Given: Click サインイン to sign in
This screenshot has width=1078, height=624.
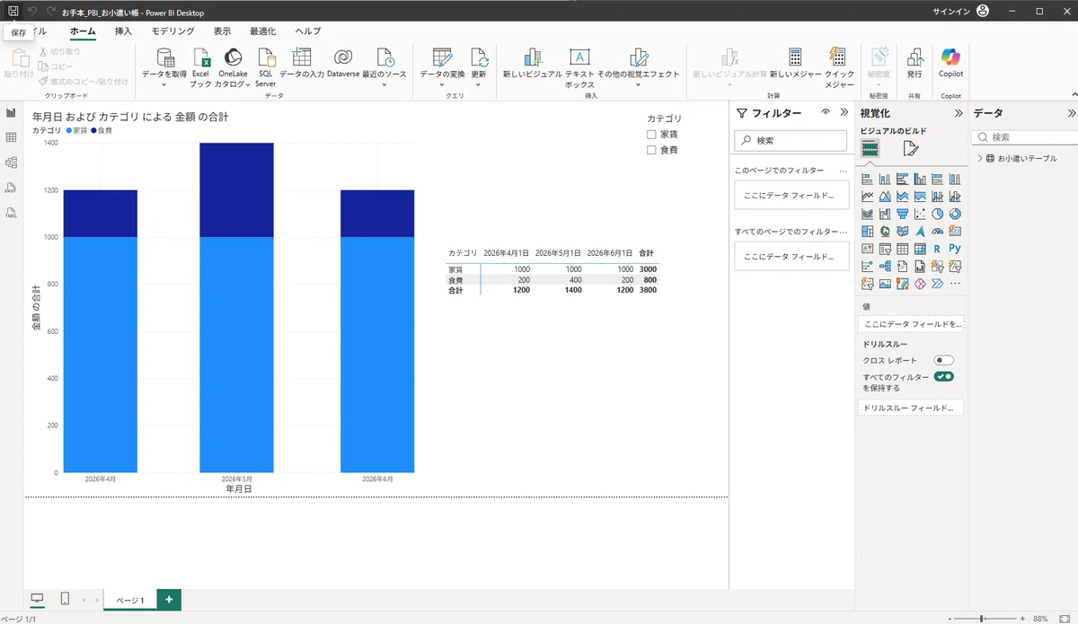Looking at the screenshot, I should (x=952, y=11).
